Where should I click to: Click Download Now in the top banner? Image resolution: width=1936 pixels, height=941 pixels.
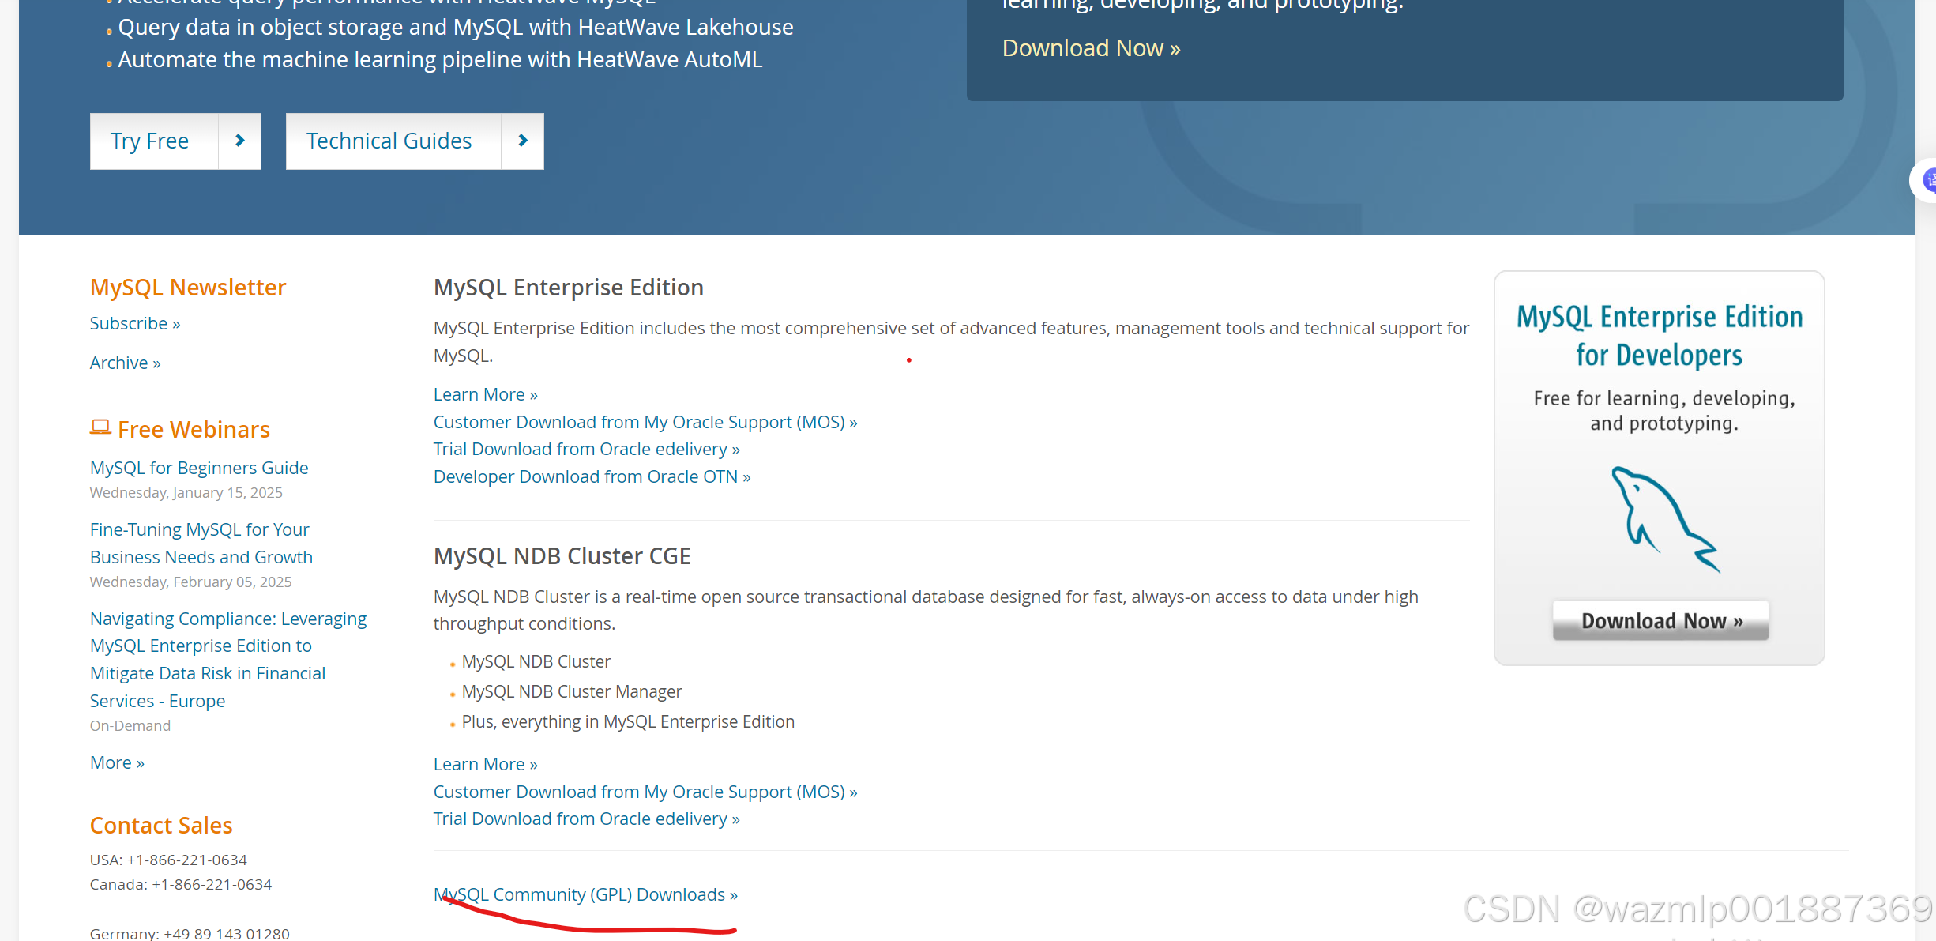1090,47
